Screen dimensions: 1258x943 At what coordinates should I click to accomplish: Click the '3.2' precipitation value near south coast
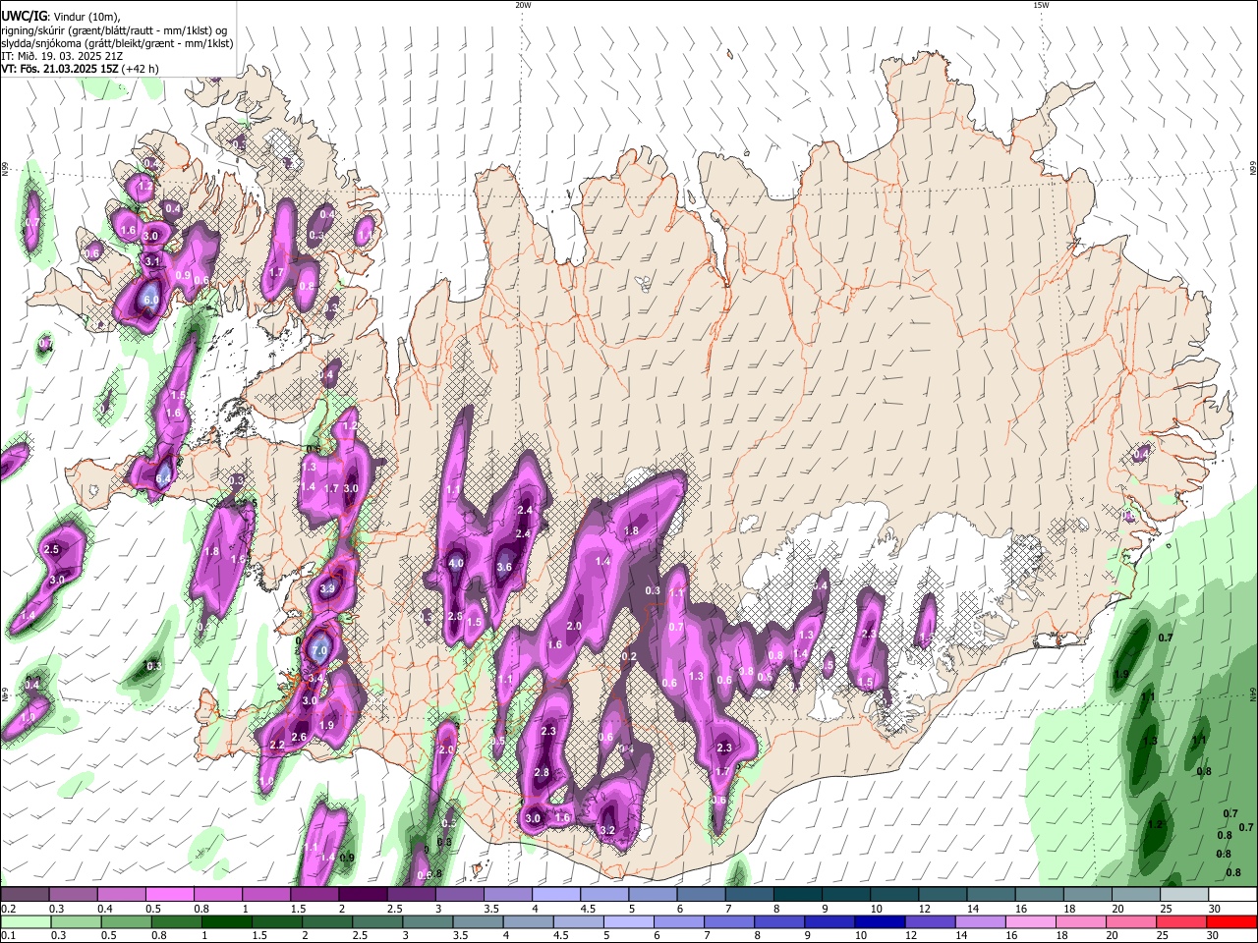(x=606, y=830)
